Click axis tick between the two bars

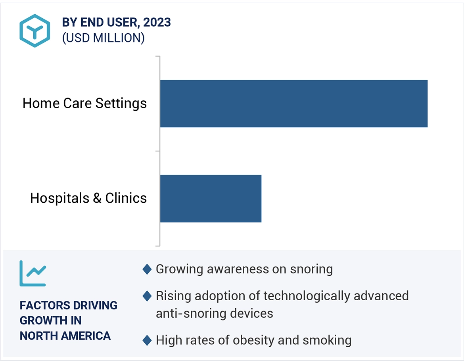pos(157,151)
